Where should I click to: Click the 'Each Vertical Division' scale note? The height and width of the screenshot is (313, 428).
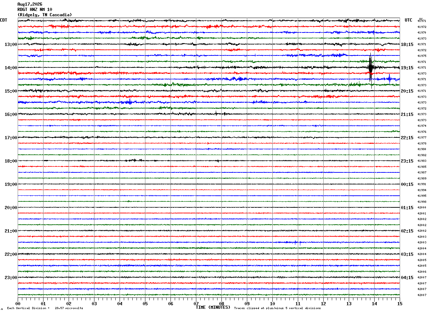[45, 308]
